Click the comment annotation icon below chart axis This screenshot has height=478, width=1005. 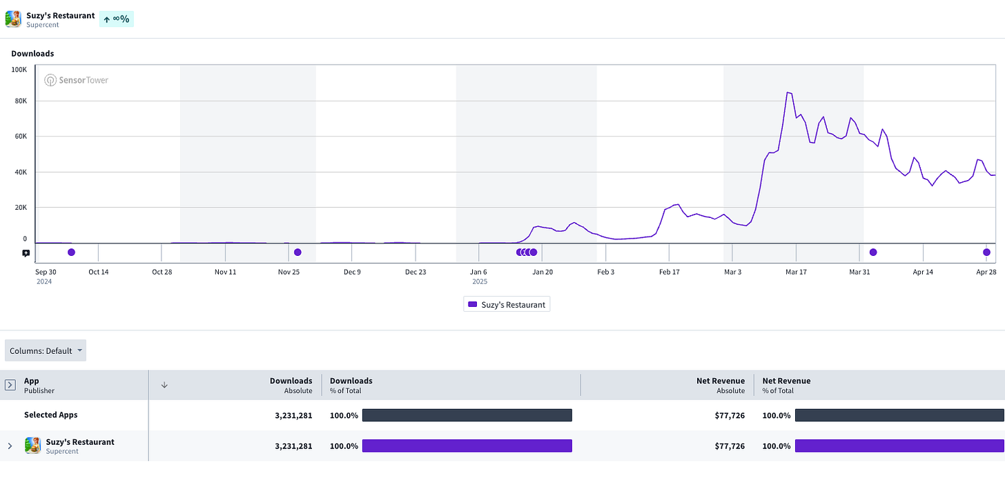coord(26,253)
